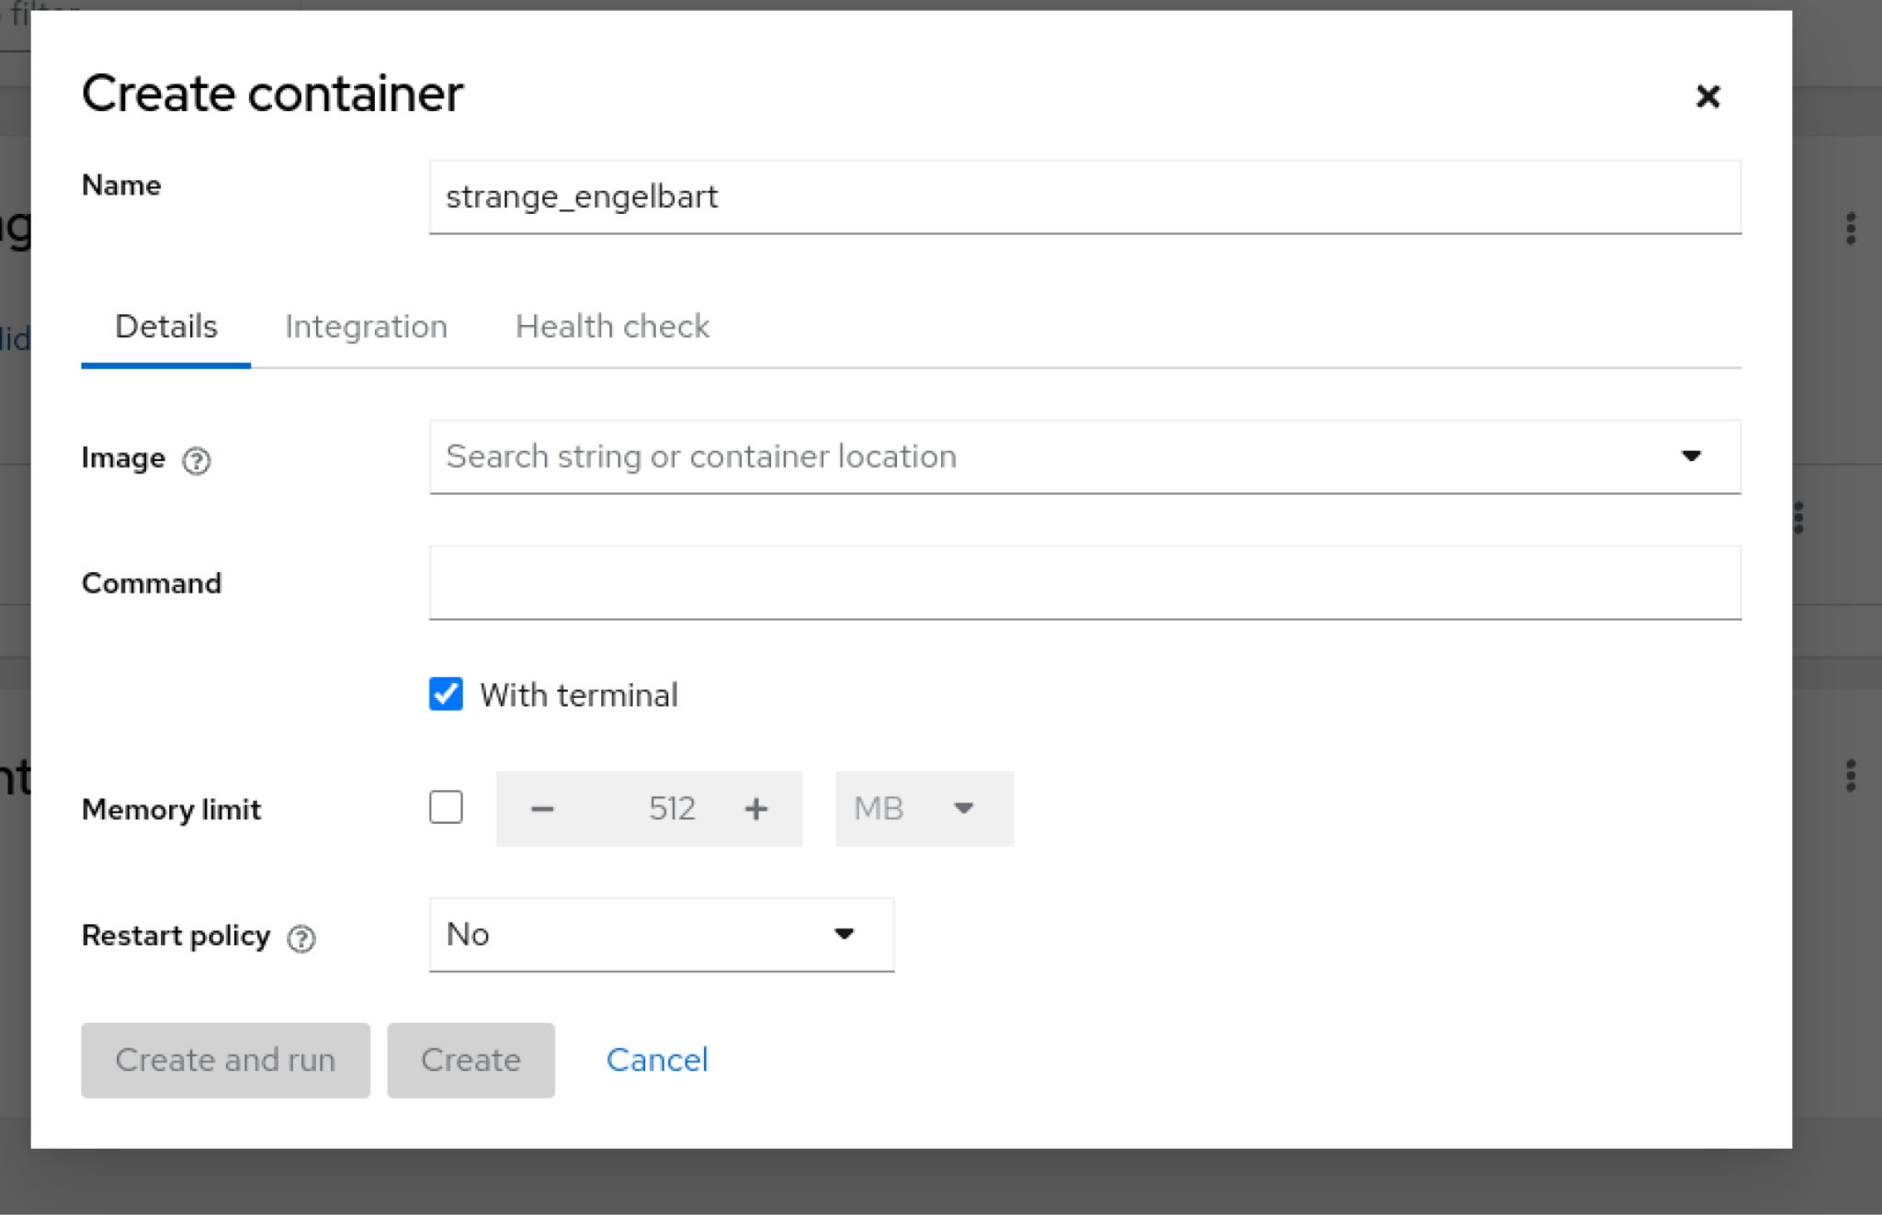Screen dimensions: 1882x1215
Task: Click the Command input field
Action: pyautogui.click(x=1084, y=583)
